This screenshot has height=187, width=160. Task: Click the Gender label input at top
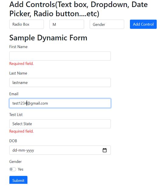(107, 24)
